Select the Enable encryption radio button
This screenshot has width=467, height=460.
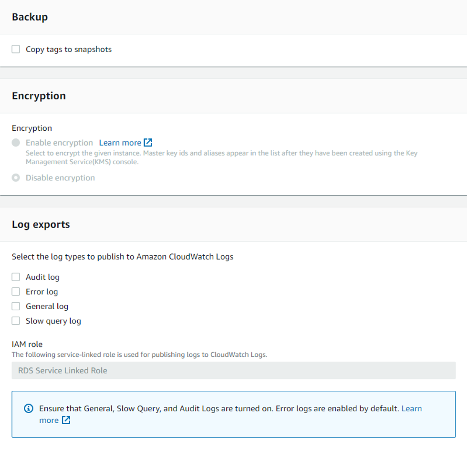pyautogui.click(x=16, y=143)
